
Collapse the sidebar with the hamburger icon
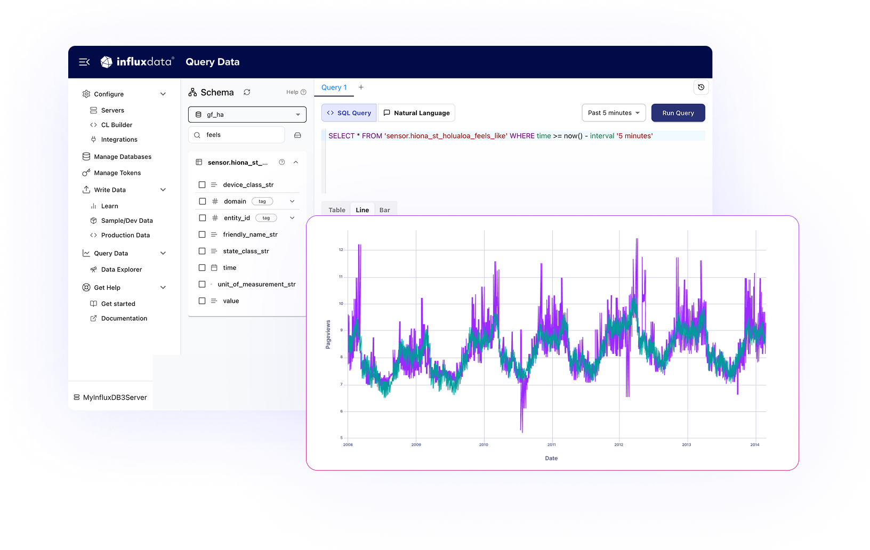point(84,62)
